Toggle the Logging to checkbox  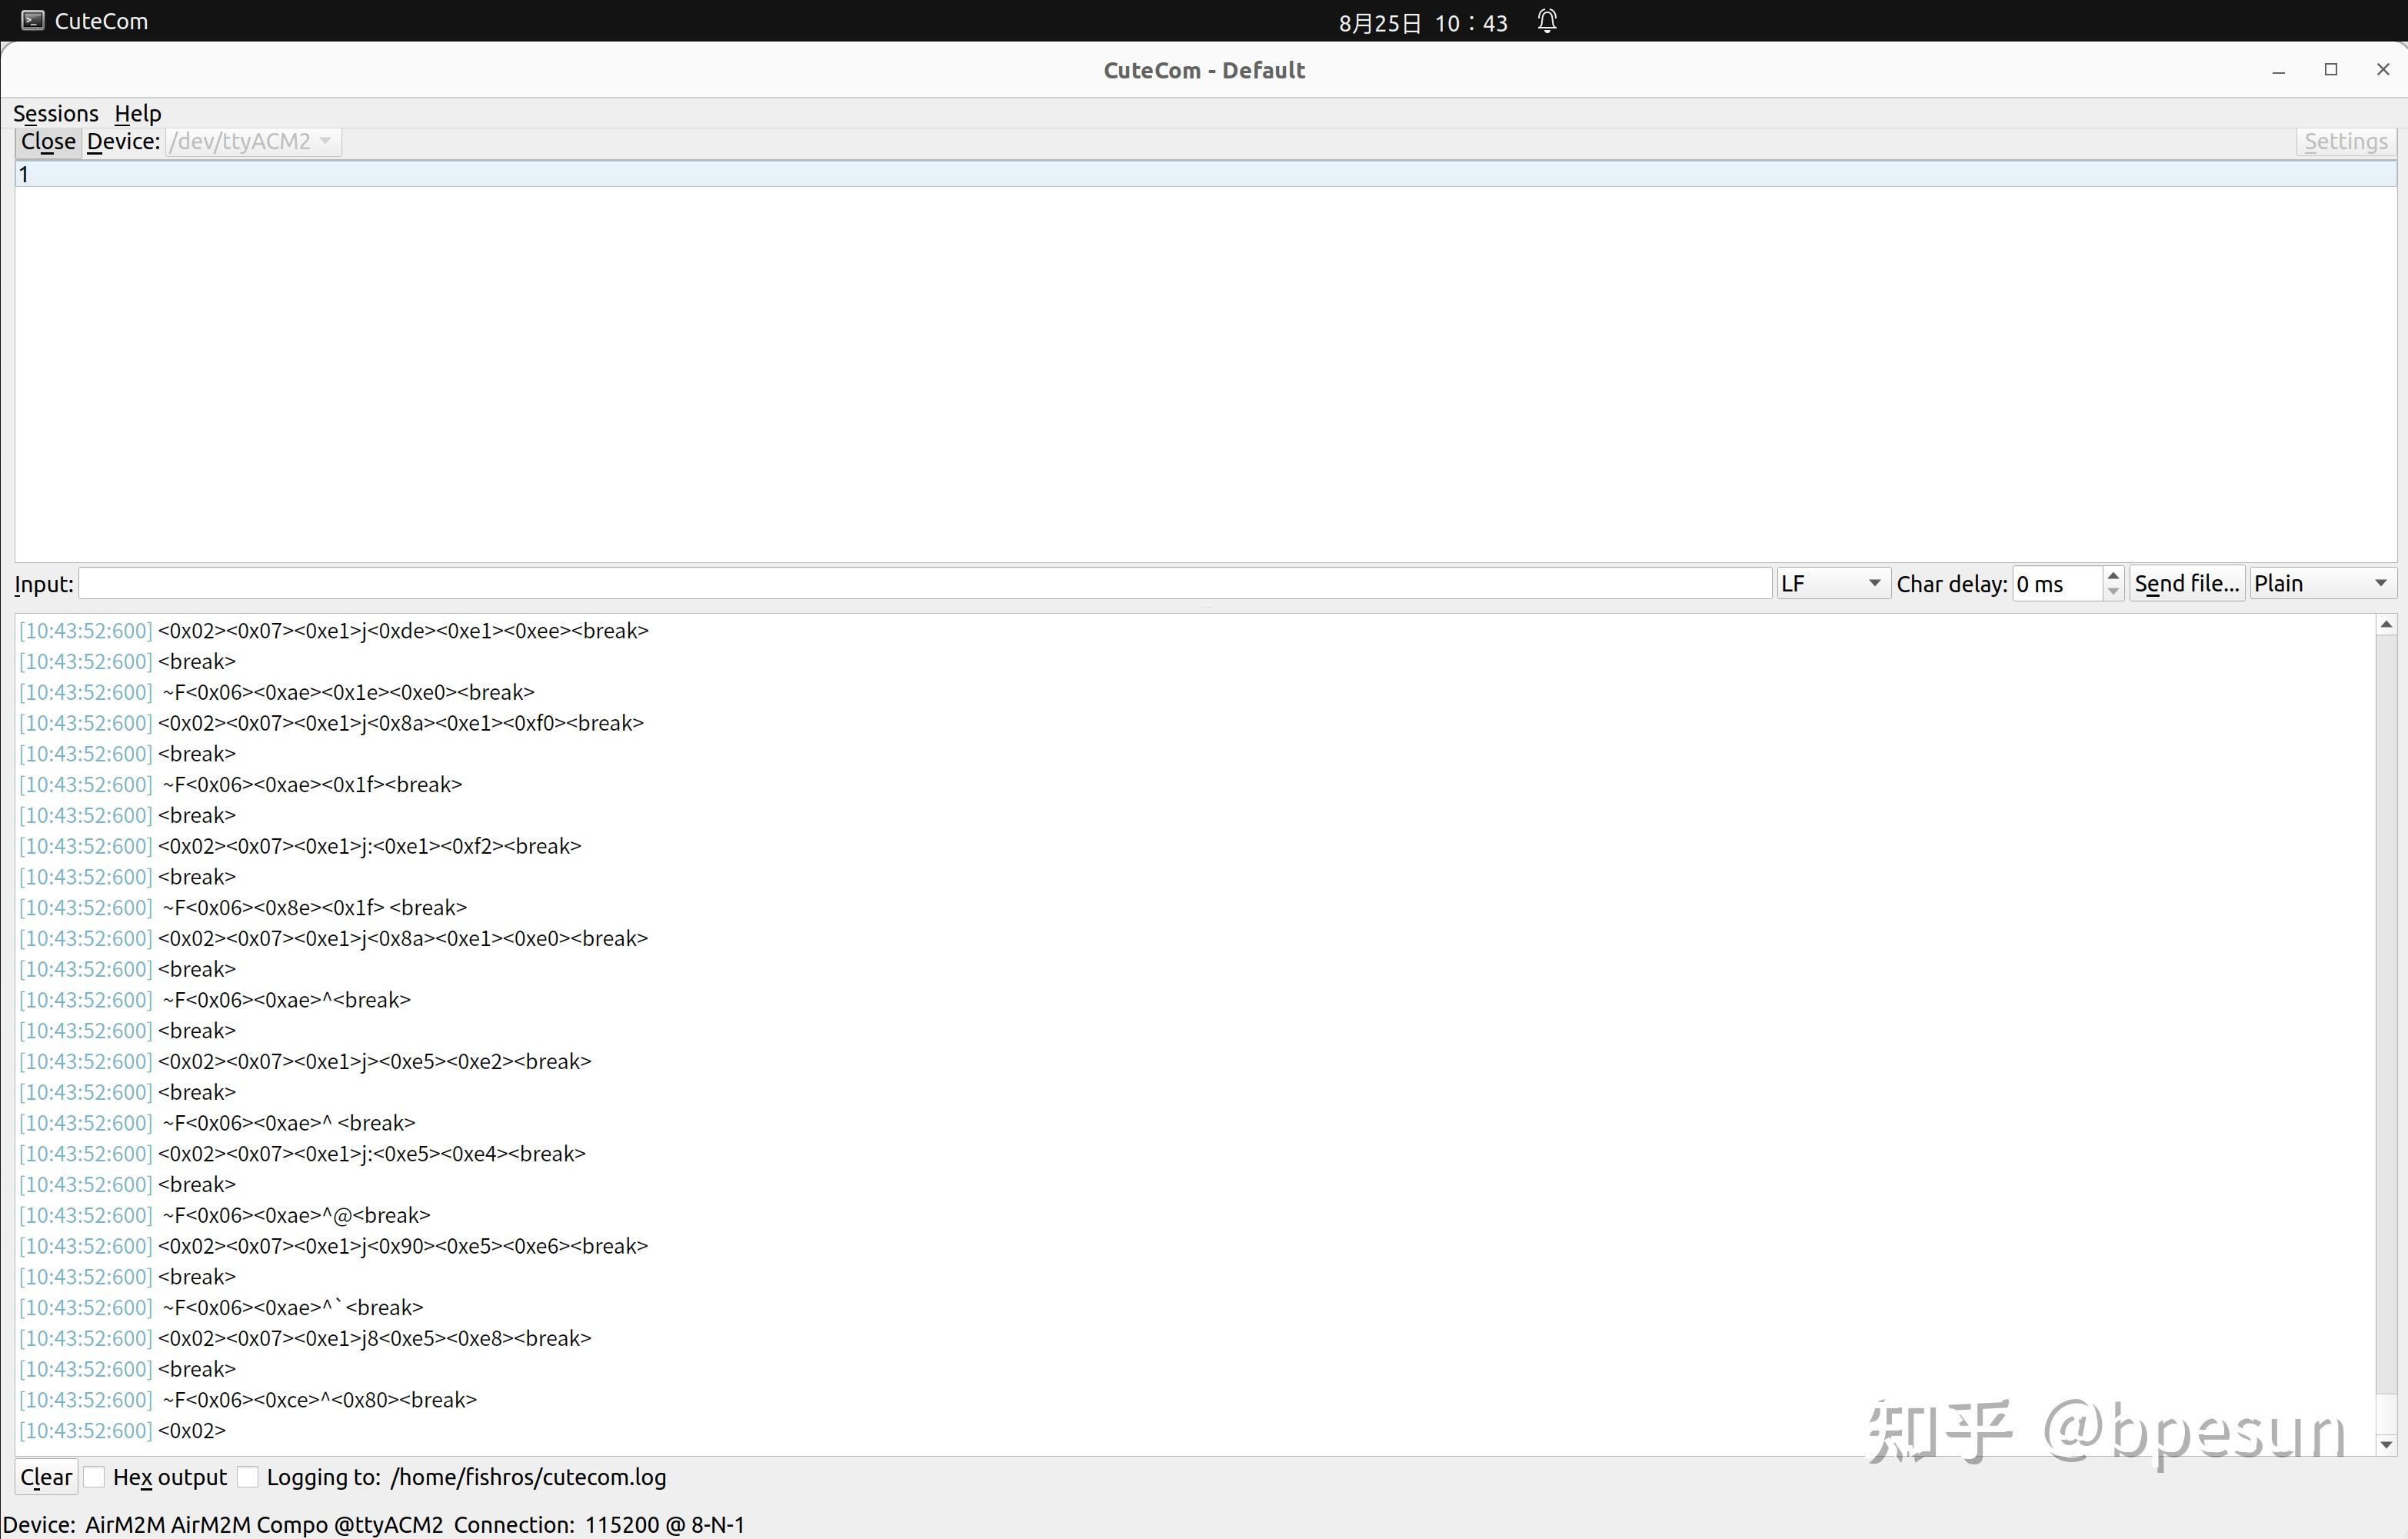248,1477
